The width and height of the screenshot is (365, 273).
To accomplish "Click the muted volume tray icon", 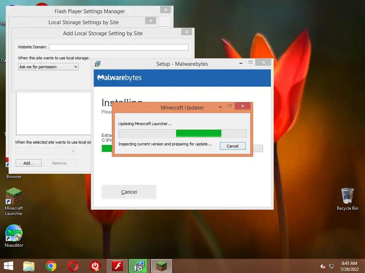I will (x=323, y=266).
